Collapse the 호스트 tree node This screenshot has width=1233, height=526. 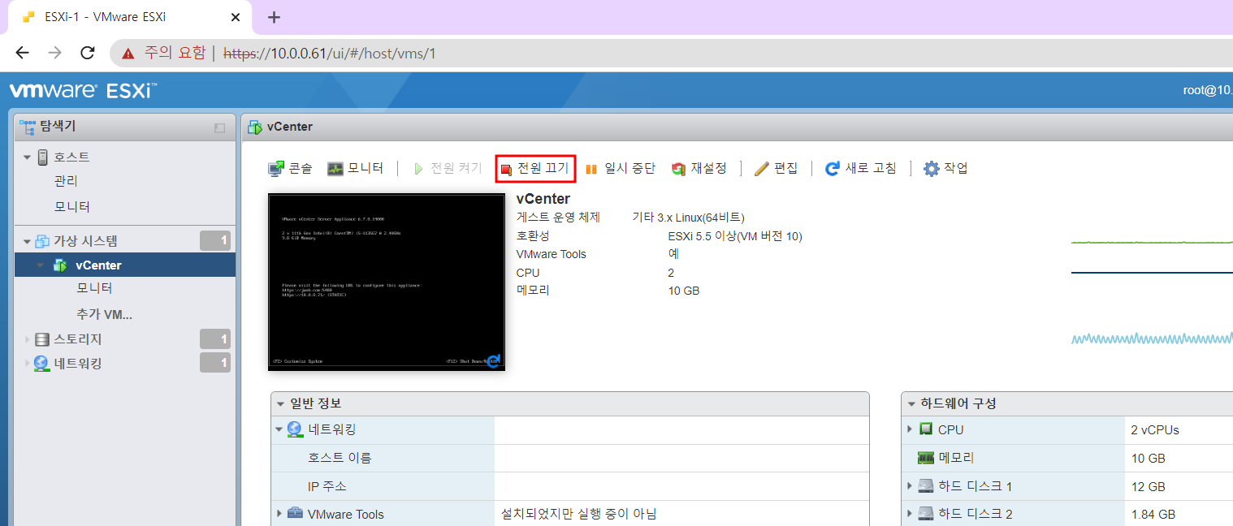pos(28,157)
